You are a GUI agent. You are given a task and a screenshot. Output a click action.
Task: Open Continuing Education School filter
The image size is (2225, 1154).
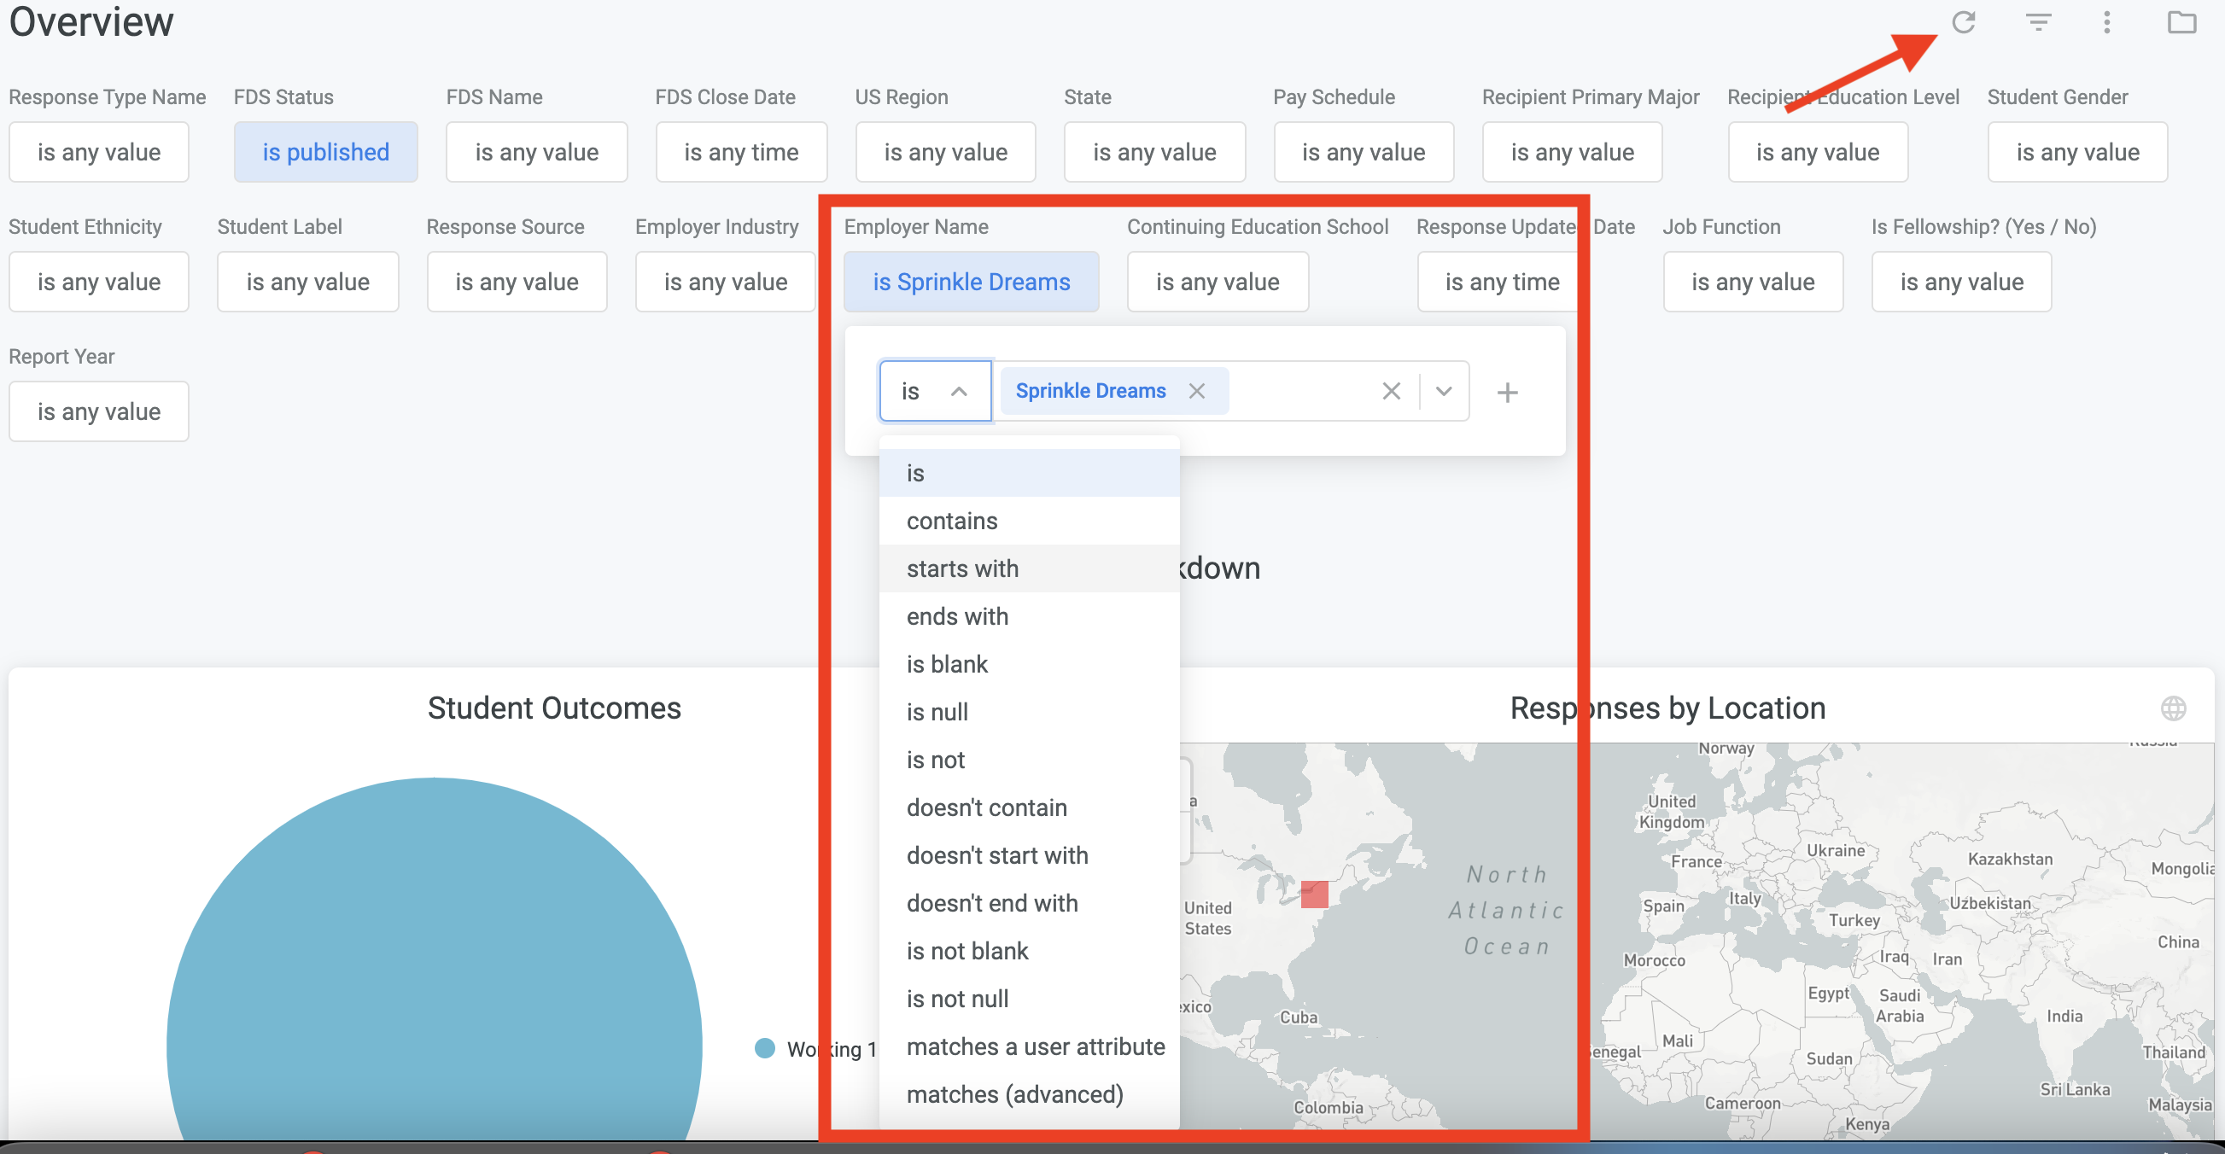point(1217,282)
